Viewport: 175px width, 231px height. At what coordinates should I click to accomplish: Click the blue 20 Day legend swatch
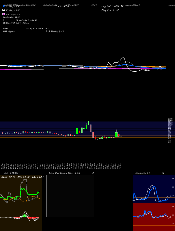click(3, 6)
